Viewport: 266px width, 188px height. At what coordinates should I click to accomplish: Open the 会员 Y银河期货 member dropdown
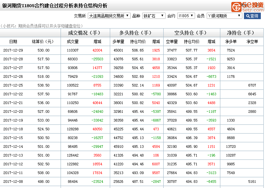224,16
